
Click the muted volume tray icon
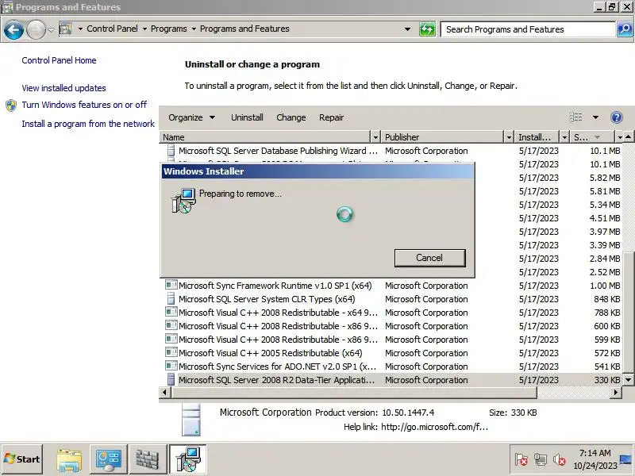click(560, 460)
